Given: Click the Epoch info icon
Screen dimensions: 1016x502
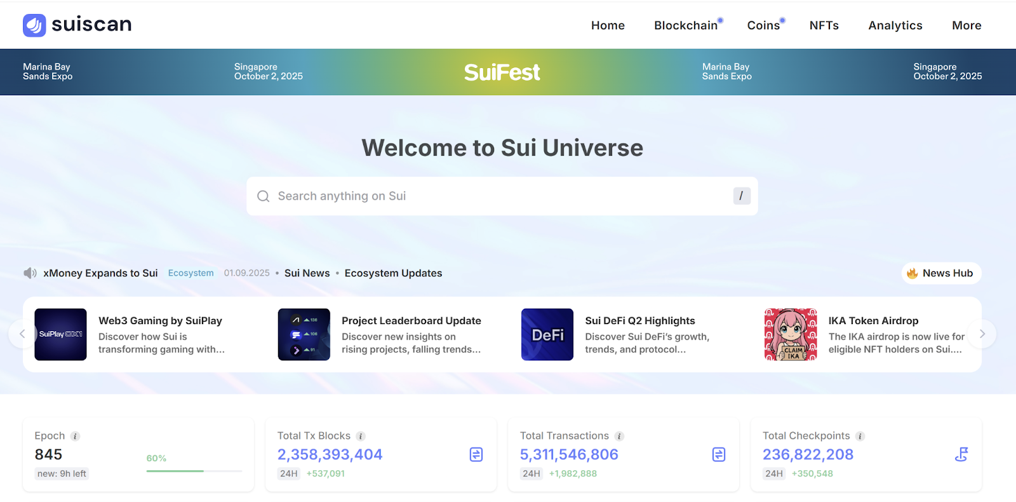Looking at the screenshot, I should click(x=75, y=437).
